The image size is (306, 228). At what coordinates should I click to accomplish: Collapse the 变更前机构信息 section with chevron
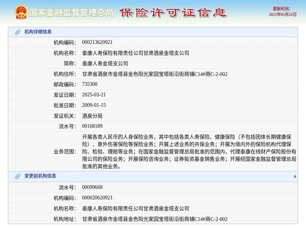pos(295,176)
